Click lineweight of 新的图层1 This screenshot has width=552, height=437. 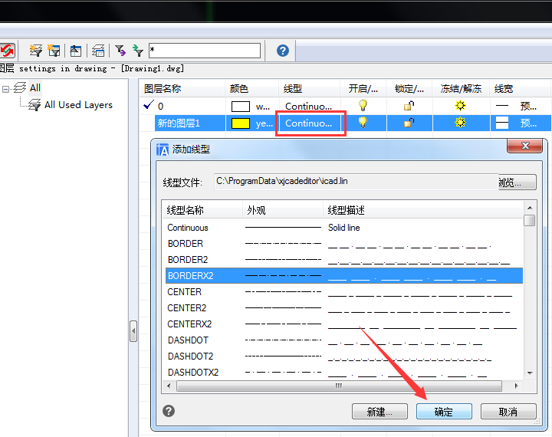pyautogui.click(x=516, y=123)
